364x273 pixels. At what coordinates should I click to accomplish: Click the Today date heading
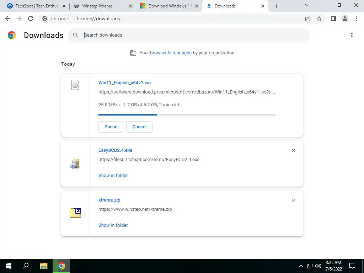coord(68,64)
